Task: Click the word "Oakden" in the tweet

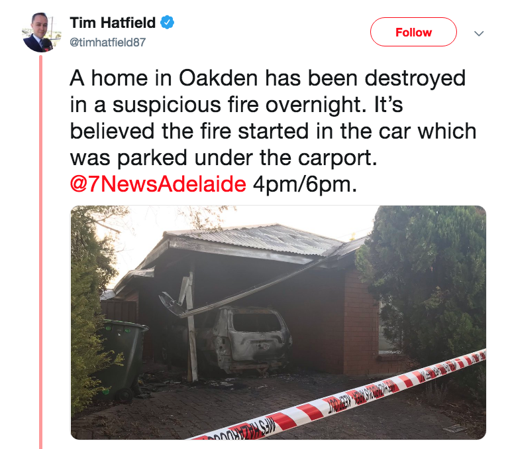Action: click(x=219, y=78)
